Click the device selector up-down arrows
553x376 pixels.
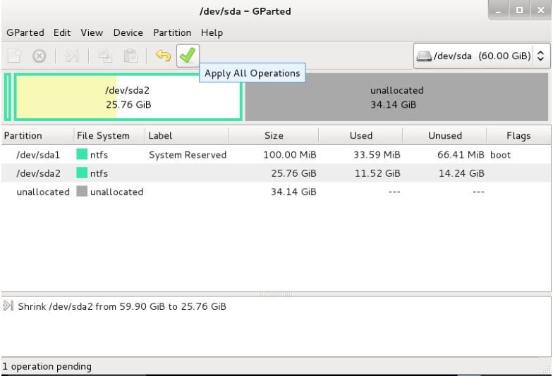(540, 56)
